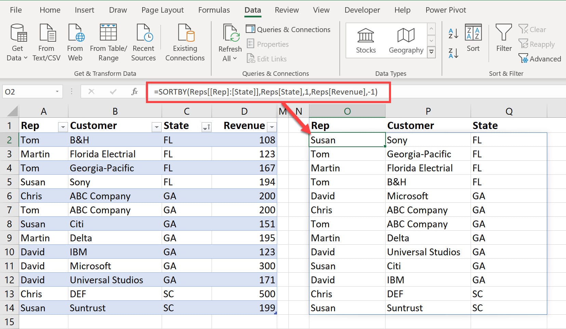
Task: Expand the Data Types gallery
Action: (431, 52)
